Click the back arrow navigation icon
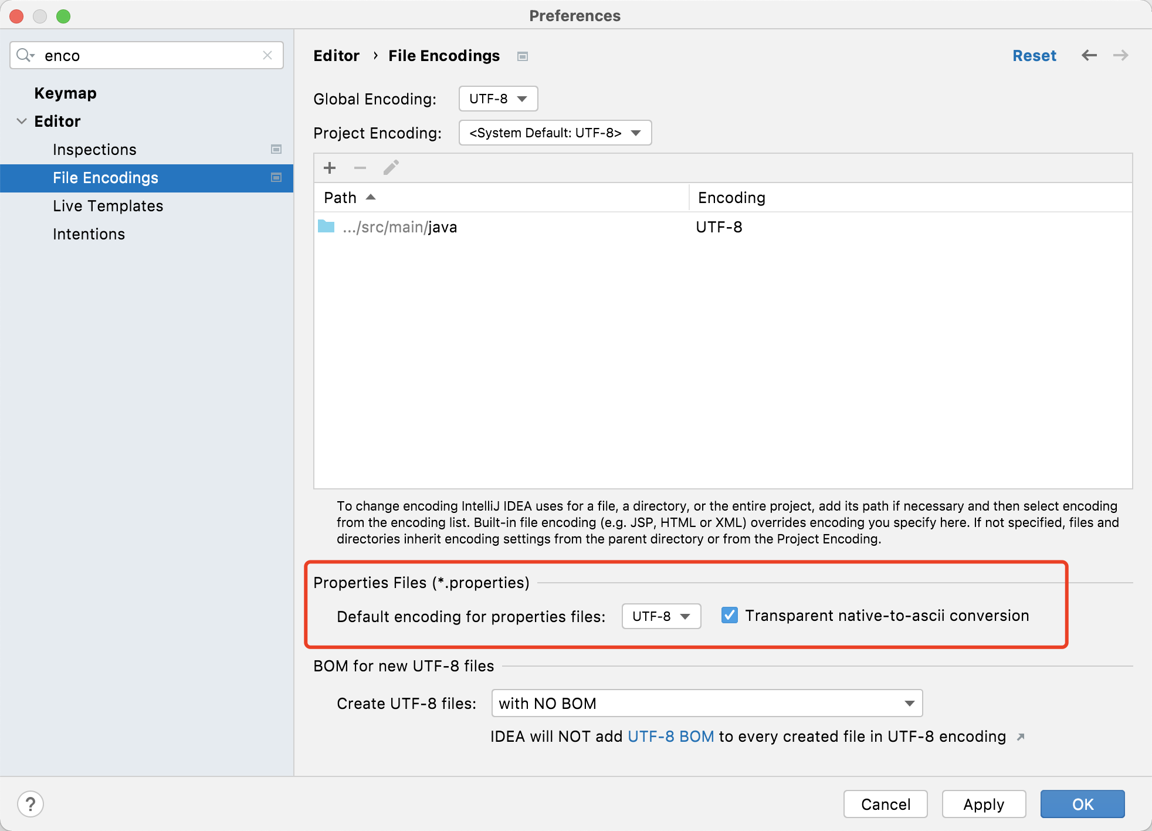Viewport: 1152px width, 831px height. tap(1089, 55)
